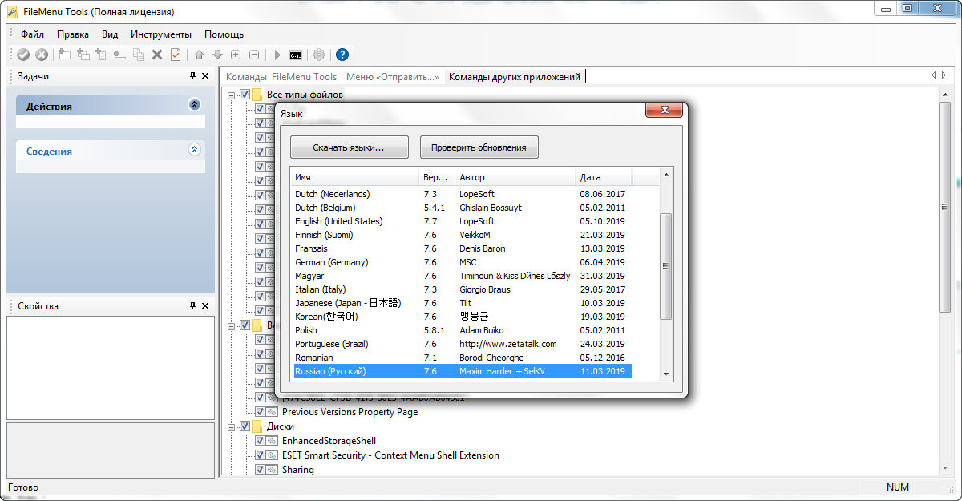Screen dimensions: 962x501
Task: Uncheck the Sharing checkbox
Action: point(260,470)
